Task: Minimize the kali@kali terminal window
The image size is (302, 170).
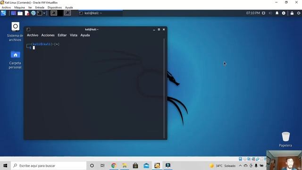Action: (154, 29)
